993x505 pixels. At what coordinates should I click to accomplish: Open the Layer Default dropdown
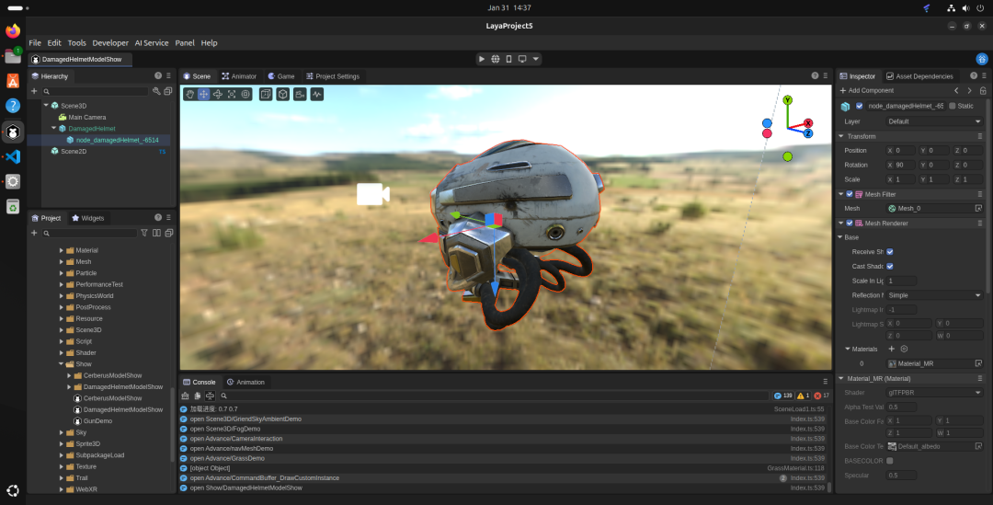coord(934,121)
